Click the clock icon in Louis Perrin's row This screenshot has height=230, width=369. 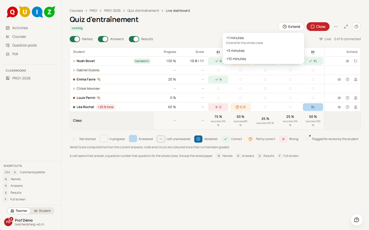tap(347, 98)
